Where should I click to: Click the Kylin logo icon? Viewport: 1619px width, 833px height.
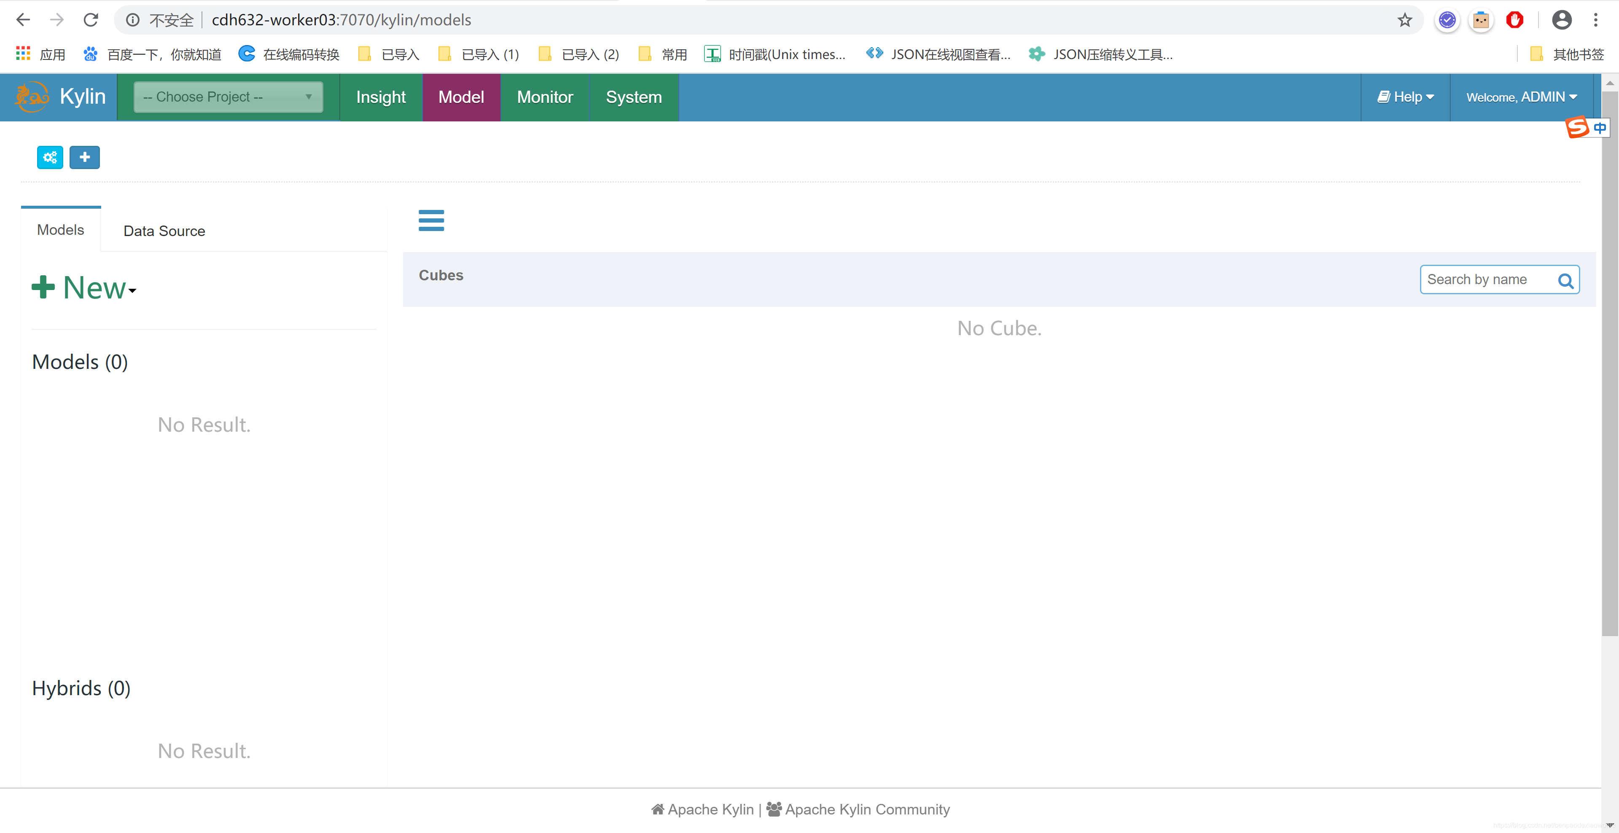[32, 97]
